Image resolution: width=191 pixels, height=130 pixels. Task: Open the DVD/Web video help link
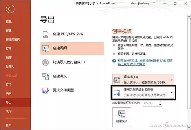[x=145, y=62]
